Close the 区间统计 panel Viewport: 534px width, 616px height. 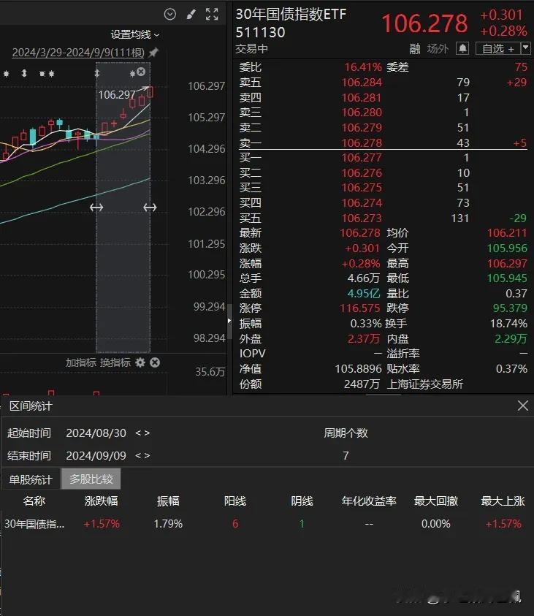[523, 406]
